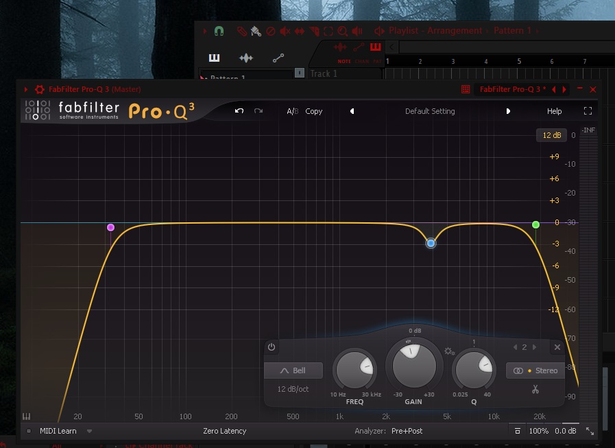Go to previous plugin preset, title bar arrow
Screen dimensions: 615x448
(554, 89)
